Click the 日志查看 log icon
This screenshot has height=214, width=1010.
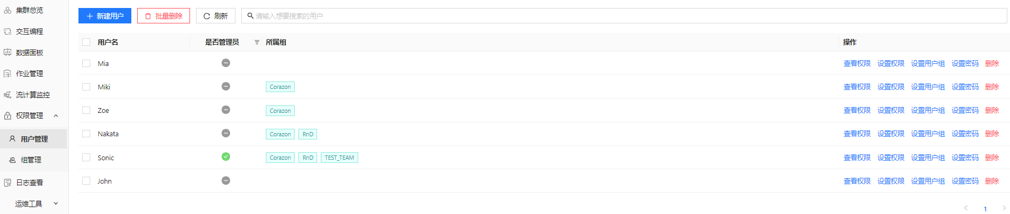(x=7, y=183)
